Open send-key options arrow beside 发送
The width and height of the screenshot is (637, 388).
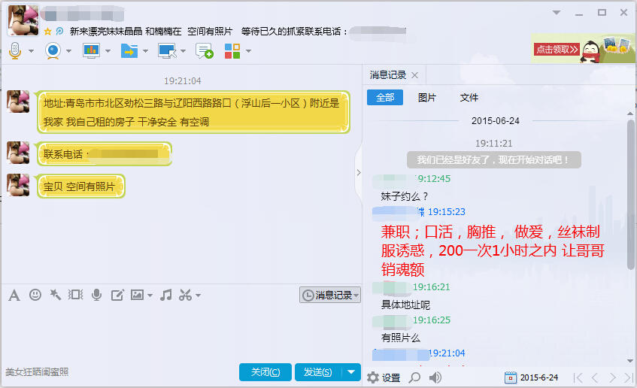point(351,372)
